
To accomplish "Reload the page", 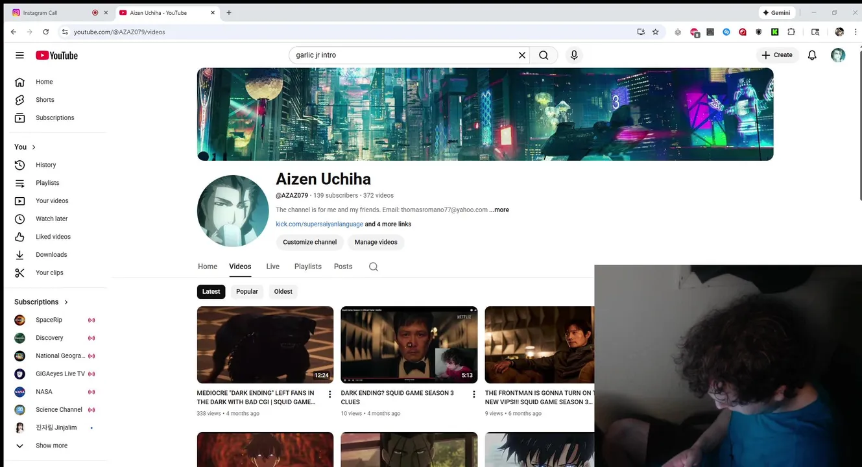I will pyautogui.click(x=45, y=32).
